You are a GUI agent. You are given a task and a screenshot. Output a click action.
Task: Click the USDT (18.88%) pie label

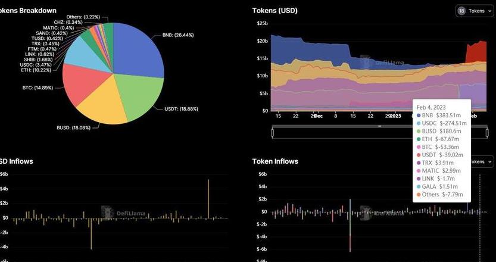tap(181, 109)
